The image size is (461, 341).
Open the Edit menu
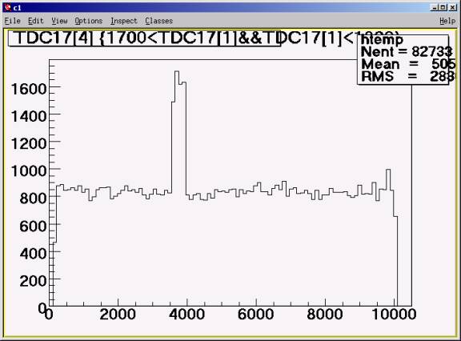(x=35, y=21)
